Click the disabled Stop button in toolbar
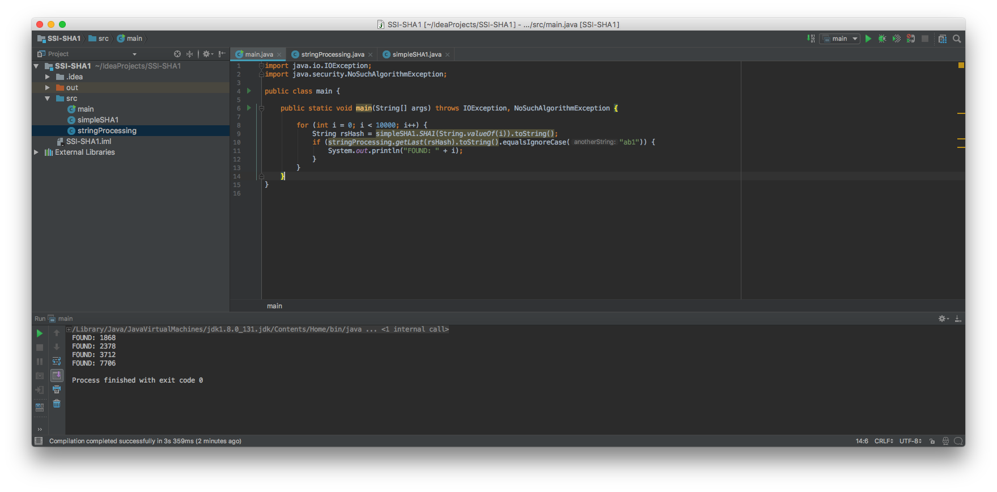 click(x=925, y=39)
